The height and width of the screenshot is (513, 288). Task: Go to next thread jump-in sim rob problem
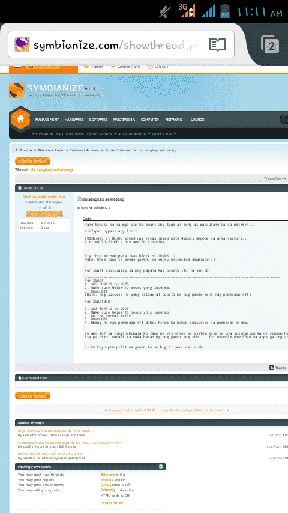(x=192, y=410)
